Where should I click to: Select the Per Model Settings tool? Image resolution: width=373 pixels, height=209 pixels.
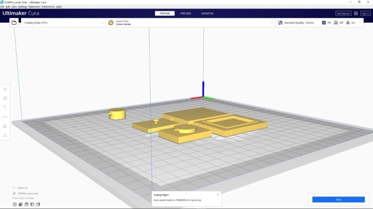pos(5,126)
